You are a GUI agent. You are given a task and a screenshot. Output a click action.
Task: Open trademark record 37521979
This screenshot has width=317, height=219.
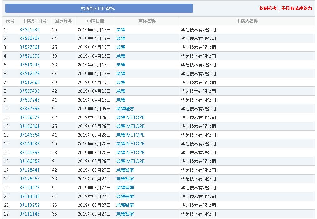point(30,56)
